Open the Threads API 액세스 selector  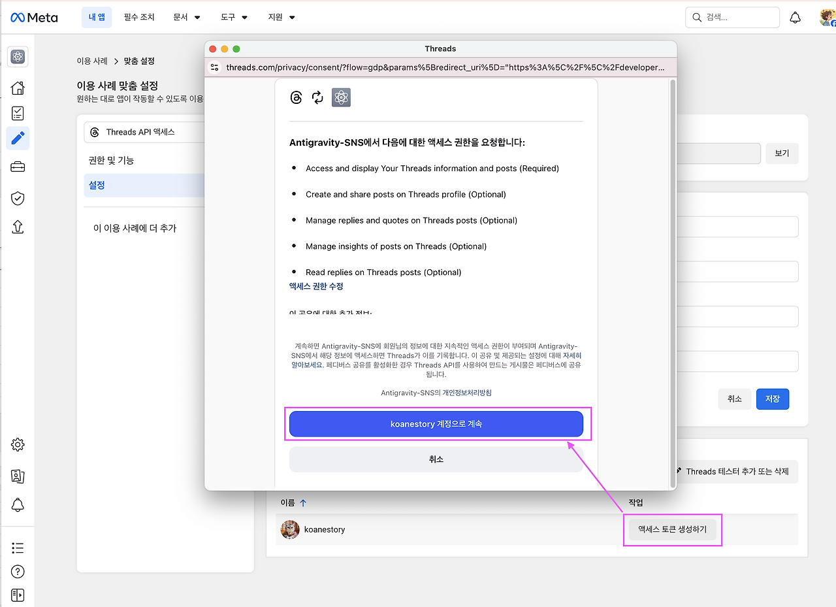144,132
